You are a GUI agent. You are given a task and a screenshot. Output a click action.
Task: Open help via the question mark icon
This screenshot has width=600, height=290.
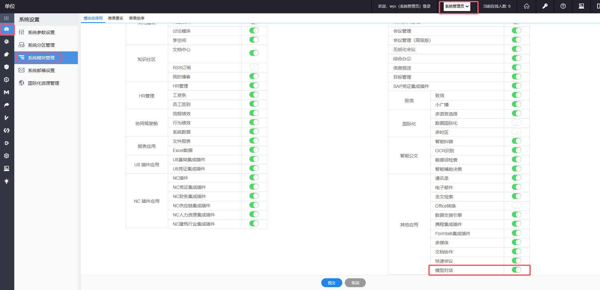click(x=563, y=6)
